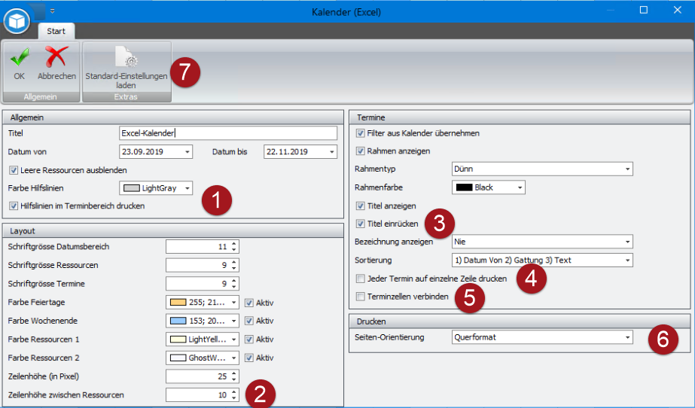Decrease Zeilenhöhe zwischen Ressourcen value
The image size is (695, 408).
coord(234,397)
